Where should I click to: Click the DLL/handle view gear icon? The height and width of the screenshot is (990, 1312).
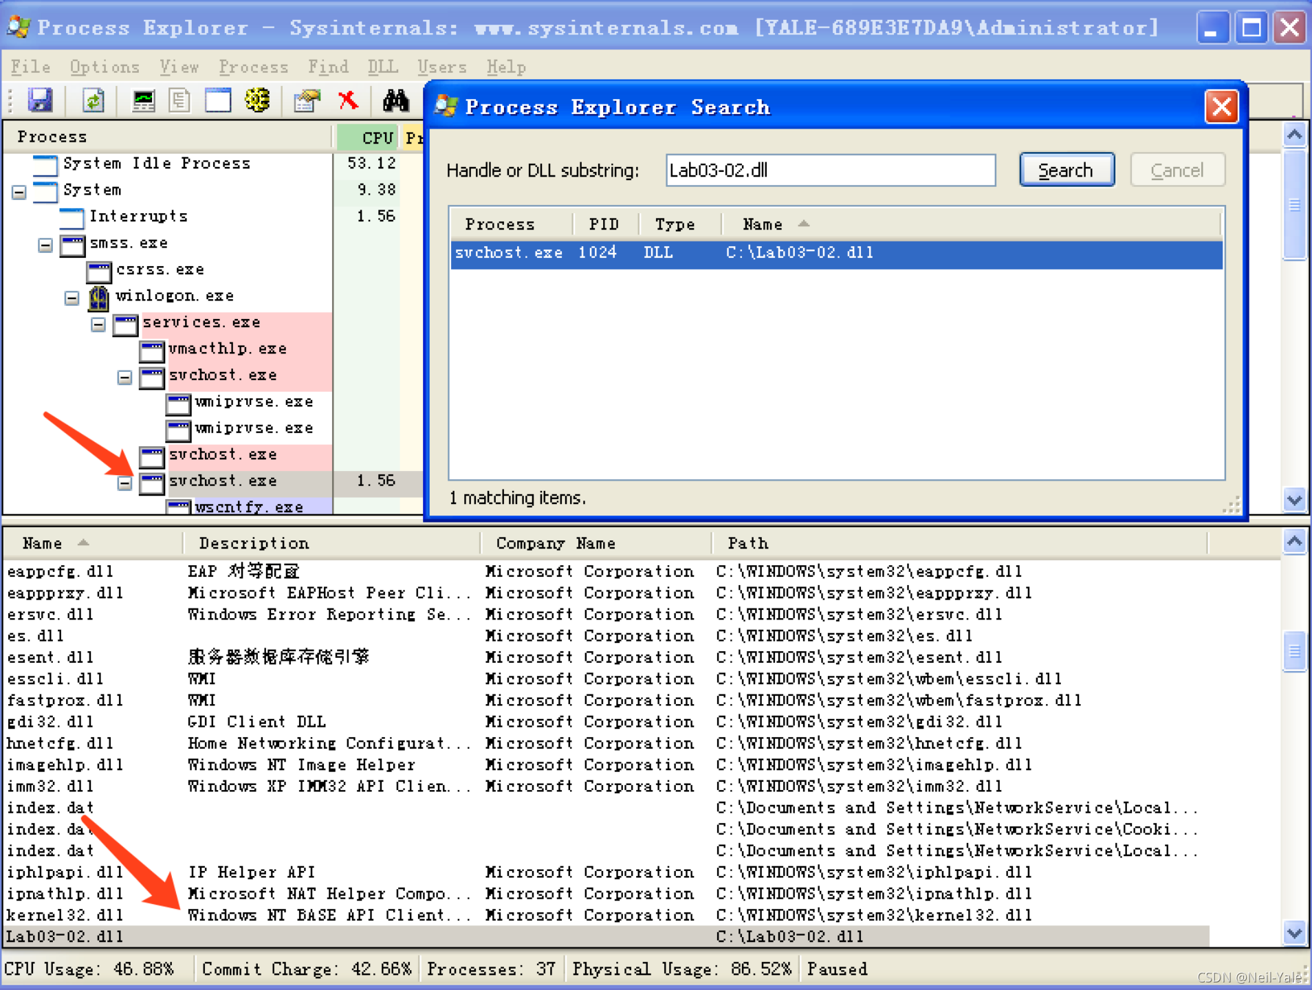257,100
